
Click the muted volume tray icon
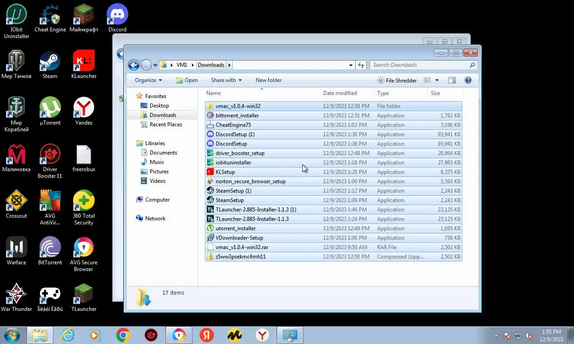tap(529, 335)
